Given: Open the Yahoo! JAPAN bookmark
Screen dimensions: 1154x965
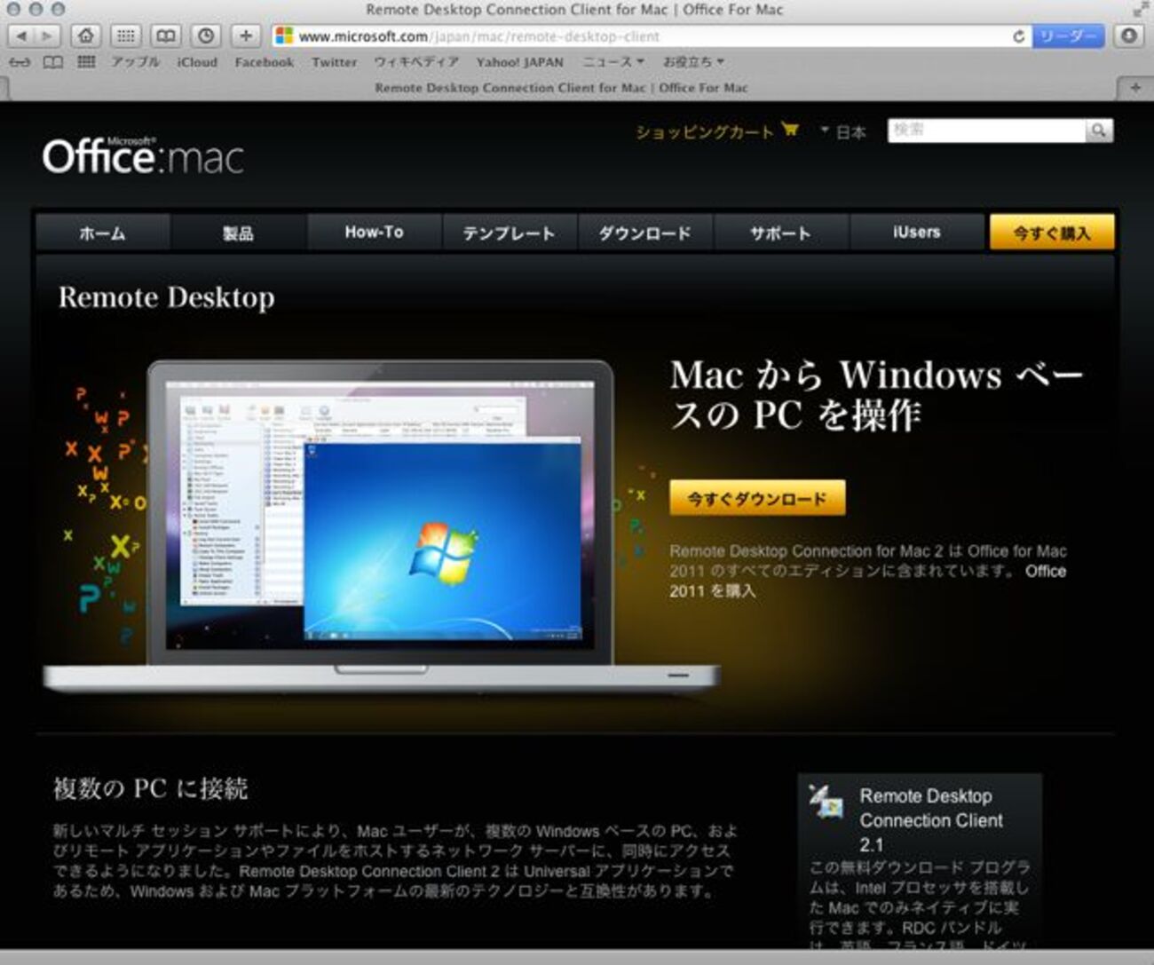Looking at the screenshot, I should tap(519, 62).
